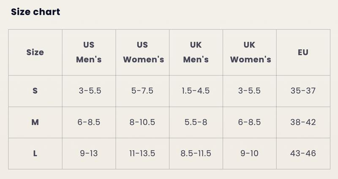Select the S size row label
The width and height of the screenshot is (338, 179).
tap(35, 91)
